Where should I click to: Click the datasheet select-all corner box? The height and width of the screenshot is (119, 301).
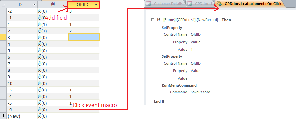3,5
